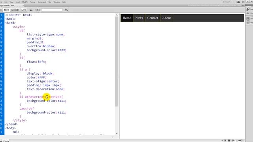The width and height of the screenshot is (253, 142).
Task: Toggle Live view
Action: 24,10
